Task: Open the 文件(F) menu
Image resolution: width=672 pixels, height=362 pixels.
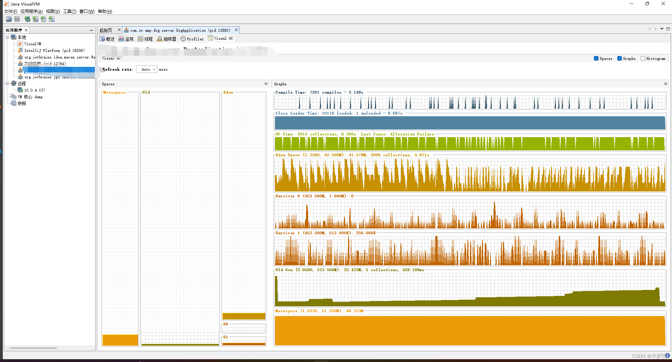Action: (11, 11)
